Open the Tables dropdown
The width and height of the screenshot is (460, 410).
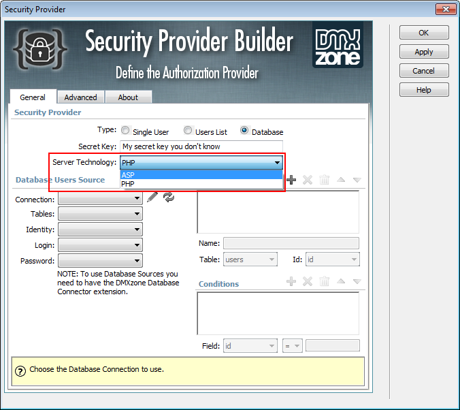[x=100, y=214]
